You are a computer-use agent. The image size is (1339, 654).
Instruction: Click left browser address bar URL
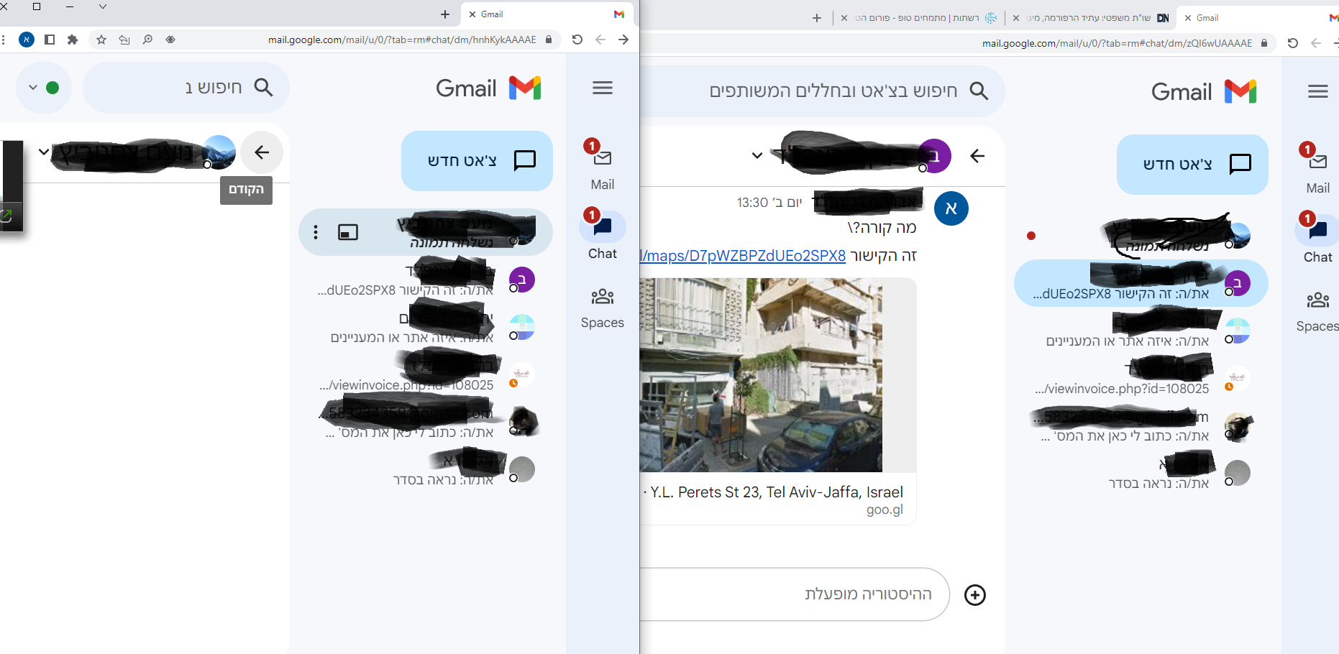(x=402, y=40)
